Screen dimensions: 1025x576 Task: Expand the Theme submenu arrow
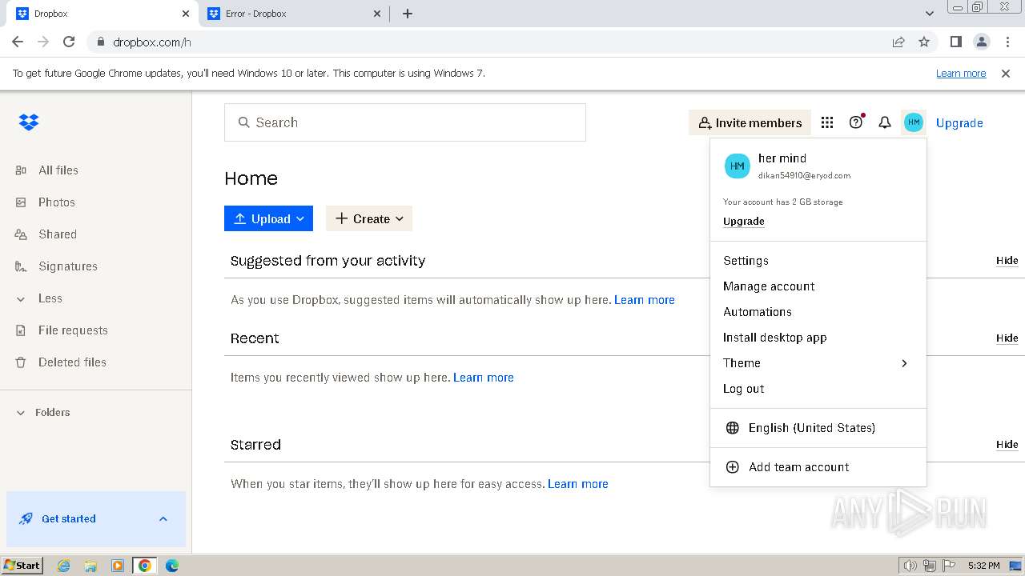point(904,363)
